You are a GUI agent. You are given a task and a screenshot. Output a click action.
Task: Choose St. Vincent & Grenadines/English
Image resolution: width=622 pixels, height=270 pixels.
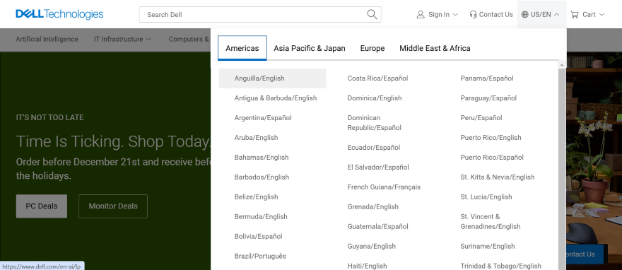coord(491,222)
